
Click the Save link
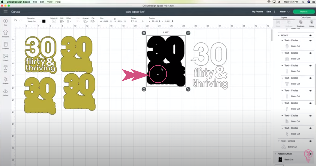[x=269, y=12]
